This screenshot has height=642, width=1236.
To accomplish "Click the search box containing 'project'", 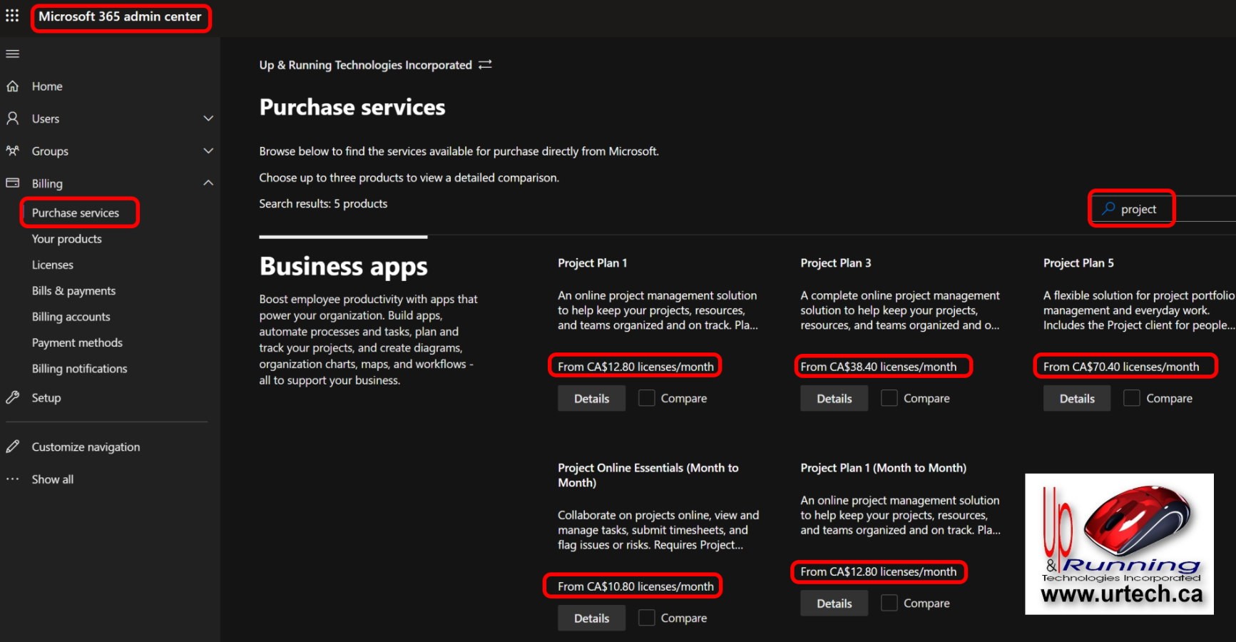I will [1155, 209].
